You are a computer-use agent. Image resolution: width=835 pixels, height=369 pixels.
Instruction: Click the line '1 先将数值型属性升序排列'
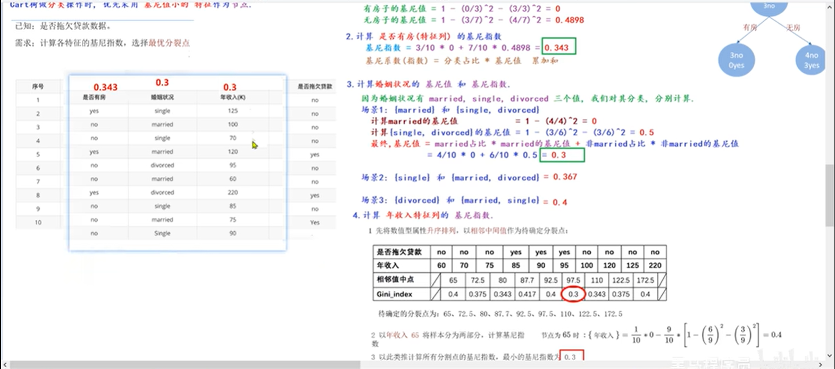coord(468,230)
